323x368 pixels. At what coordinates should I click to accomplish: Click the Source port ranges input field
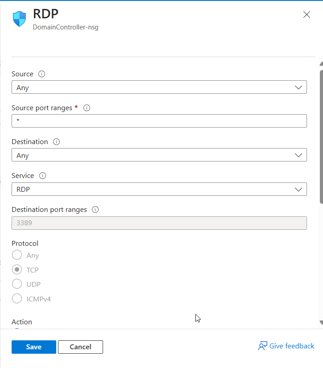click(159, 121)
